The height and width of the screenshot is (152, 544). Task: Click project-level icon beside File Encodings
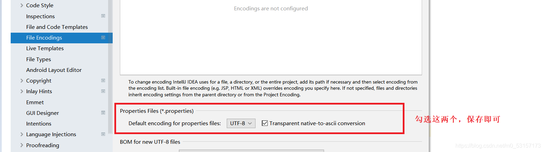click(103, 37)
